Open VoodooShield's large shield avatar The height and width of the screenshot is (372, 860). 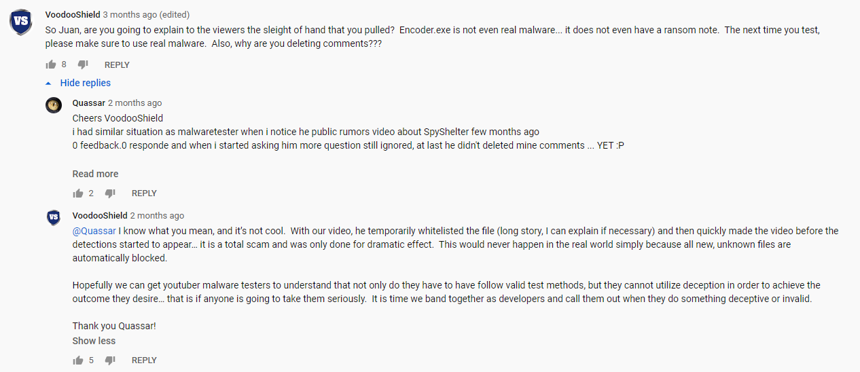(21, 22)
